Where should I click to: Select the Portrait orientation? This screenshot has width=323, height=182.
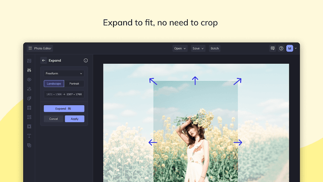(x=74, y=83)
